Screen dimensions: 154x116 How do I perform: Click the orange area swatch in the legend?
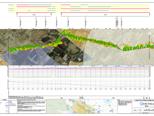click(7, 113)
